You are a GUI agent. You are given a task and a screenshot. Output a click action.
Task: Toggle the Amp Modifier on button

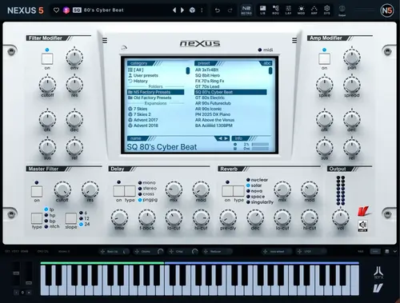click(324, 58)
